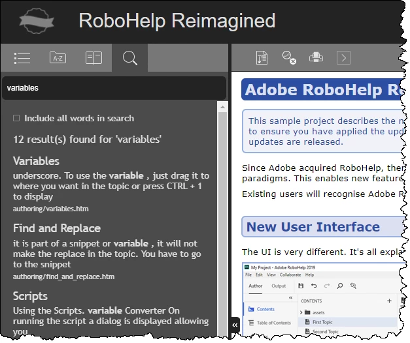Click the New User Interface heading
Screen dimensions: 410x343
coord(313,227)
